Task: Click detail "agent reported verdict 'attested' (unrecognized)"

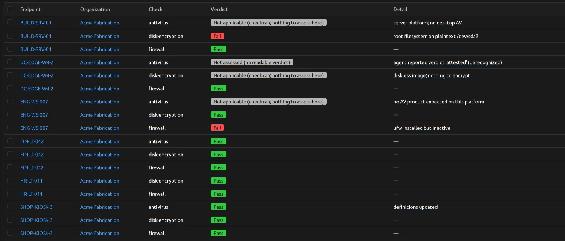Action: [x=448, y=62]
